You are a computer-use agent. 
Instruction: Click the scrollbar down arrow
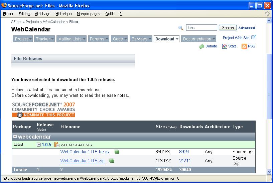point(269,172)
